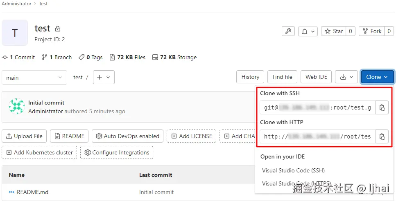Open commit History

[250, 77]
